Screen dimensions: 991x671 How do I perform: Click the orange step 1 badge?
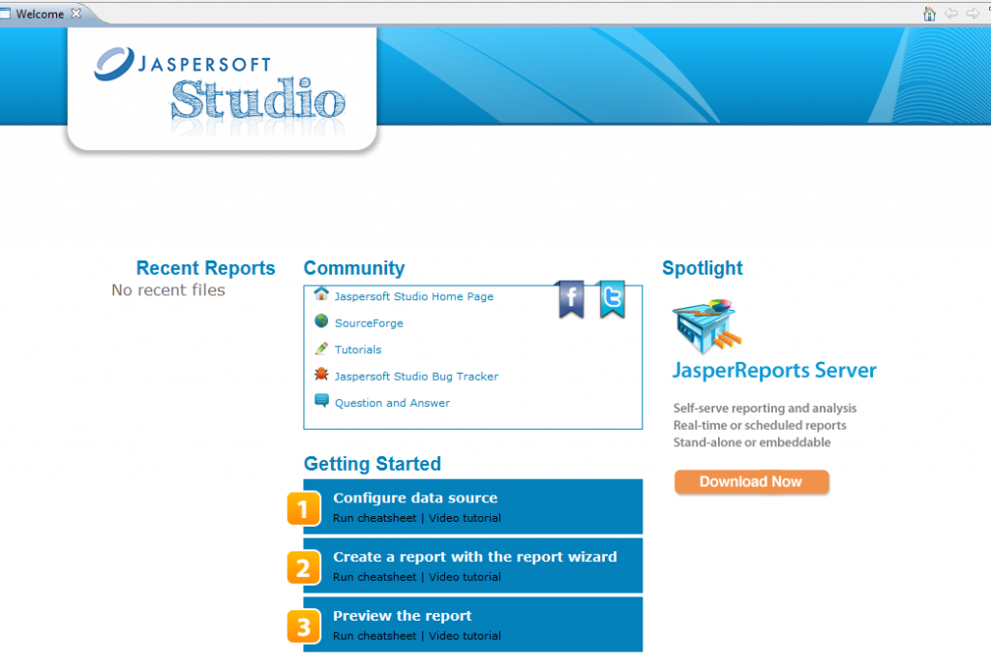(303, 508)
